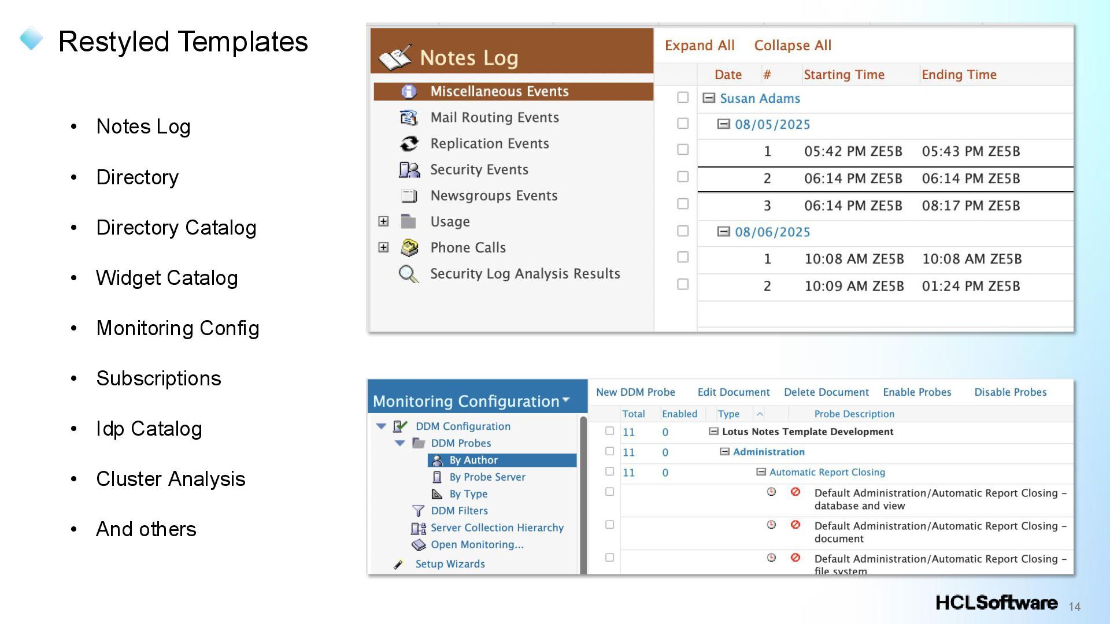
Task: Click the Phone Calls telephone icon
Action: click(409, 248)
